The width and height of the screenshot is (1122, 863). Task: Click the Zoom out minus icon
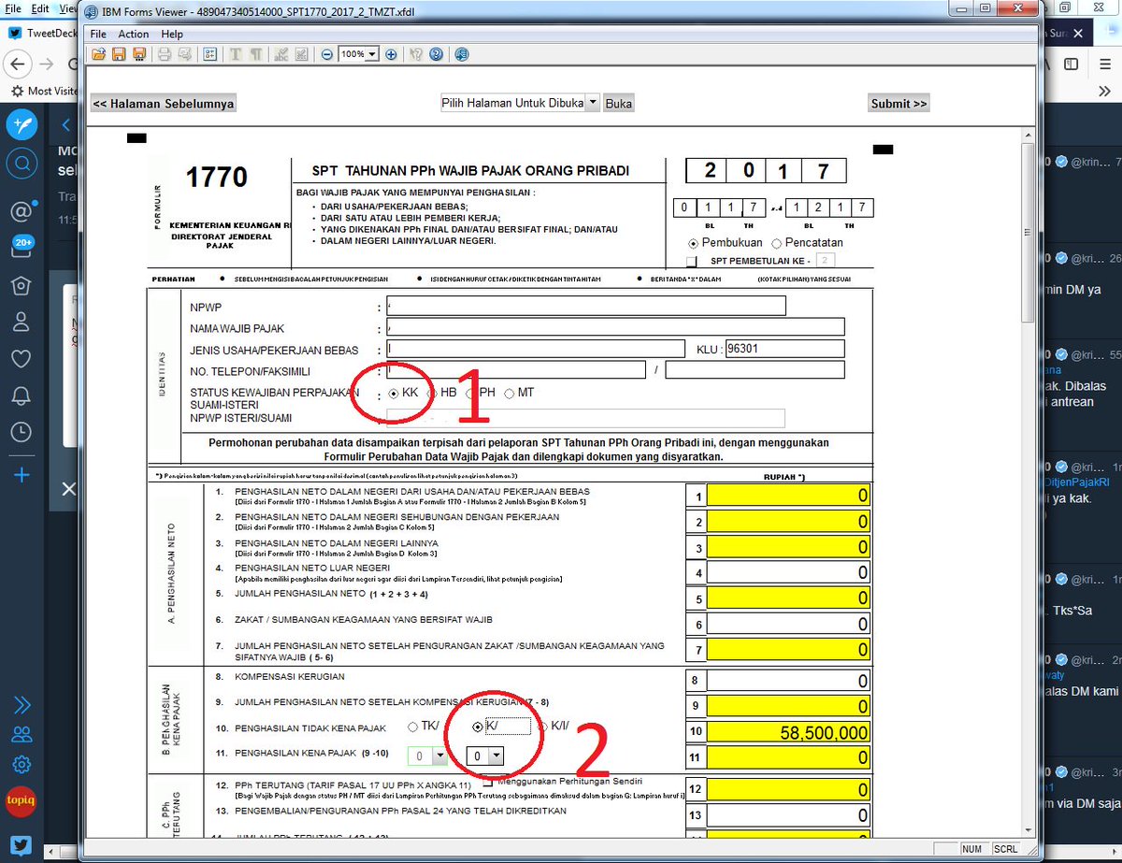(327, 54)
